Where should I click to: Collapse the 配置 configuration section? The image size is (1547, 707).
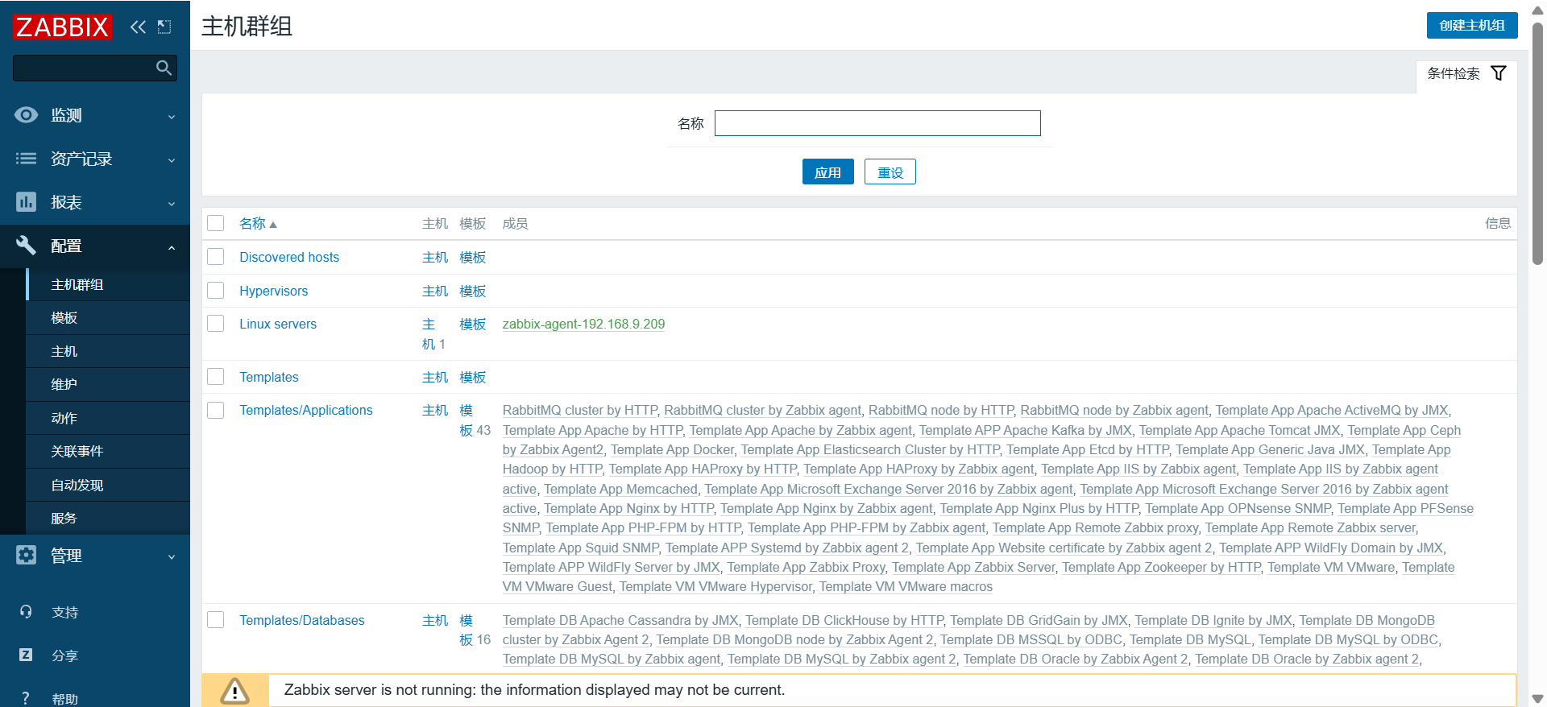coord(95,246)
